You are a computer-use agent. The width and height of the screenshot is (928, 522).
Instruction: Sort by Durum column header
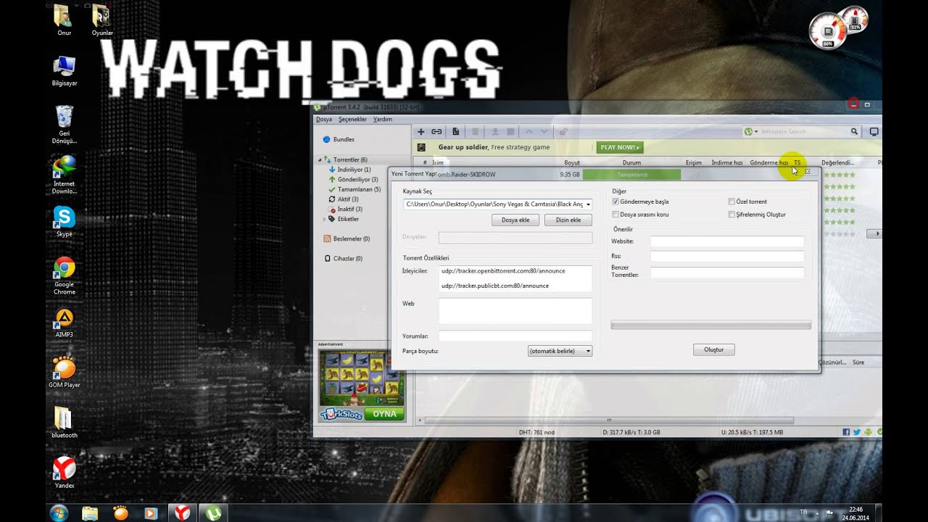(x=631, y=162)
